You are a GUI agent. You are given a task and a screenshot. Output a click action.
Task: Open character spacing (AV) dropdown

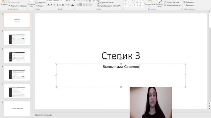pyautogui.click(x=64, y=5)
